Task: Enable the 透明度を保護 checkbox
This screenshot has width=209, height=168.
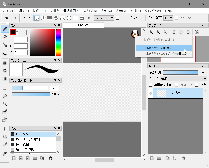Action: (151, 85)
